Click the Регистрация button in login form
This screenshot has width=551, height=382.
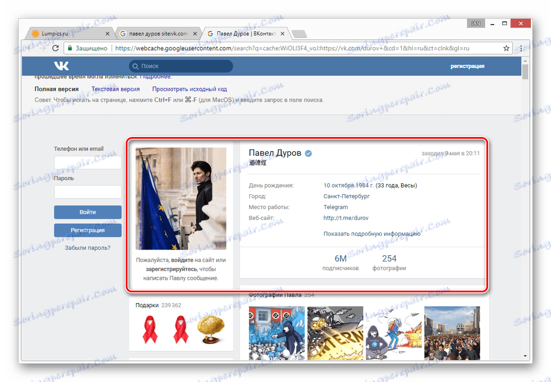87,230
